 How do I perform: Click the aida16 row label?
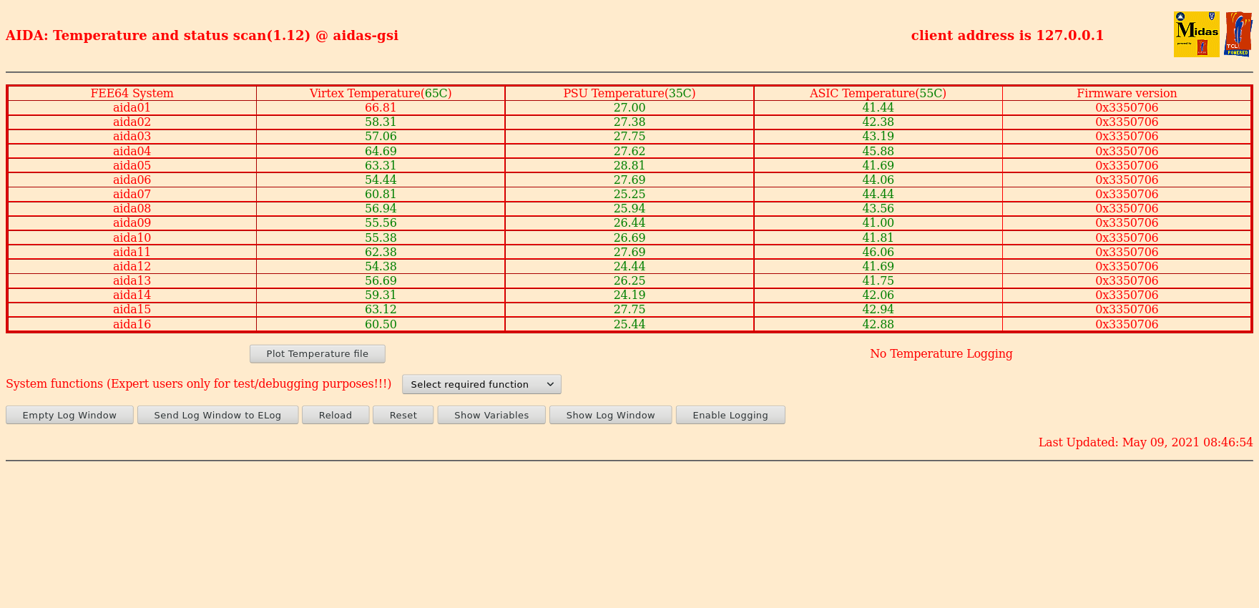coord(132,324)
